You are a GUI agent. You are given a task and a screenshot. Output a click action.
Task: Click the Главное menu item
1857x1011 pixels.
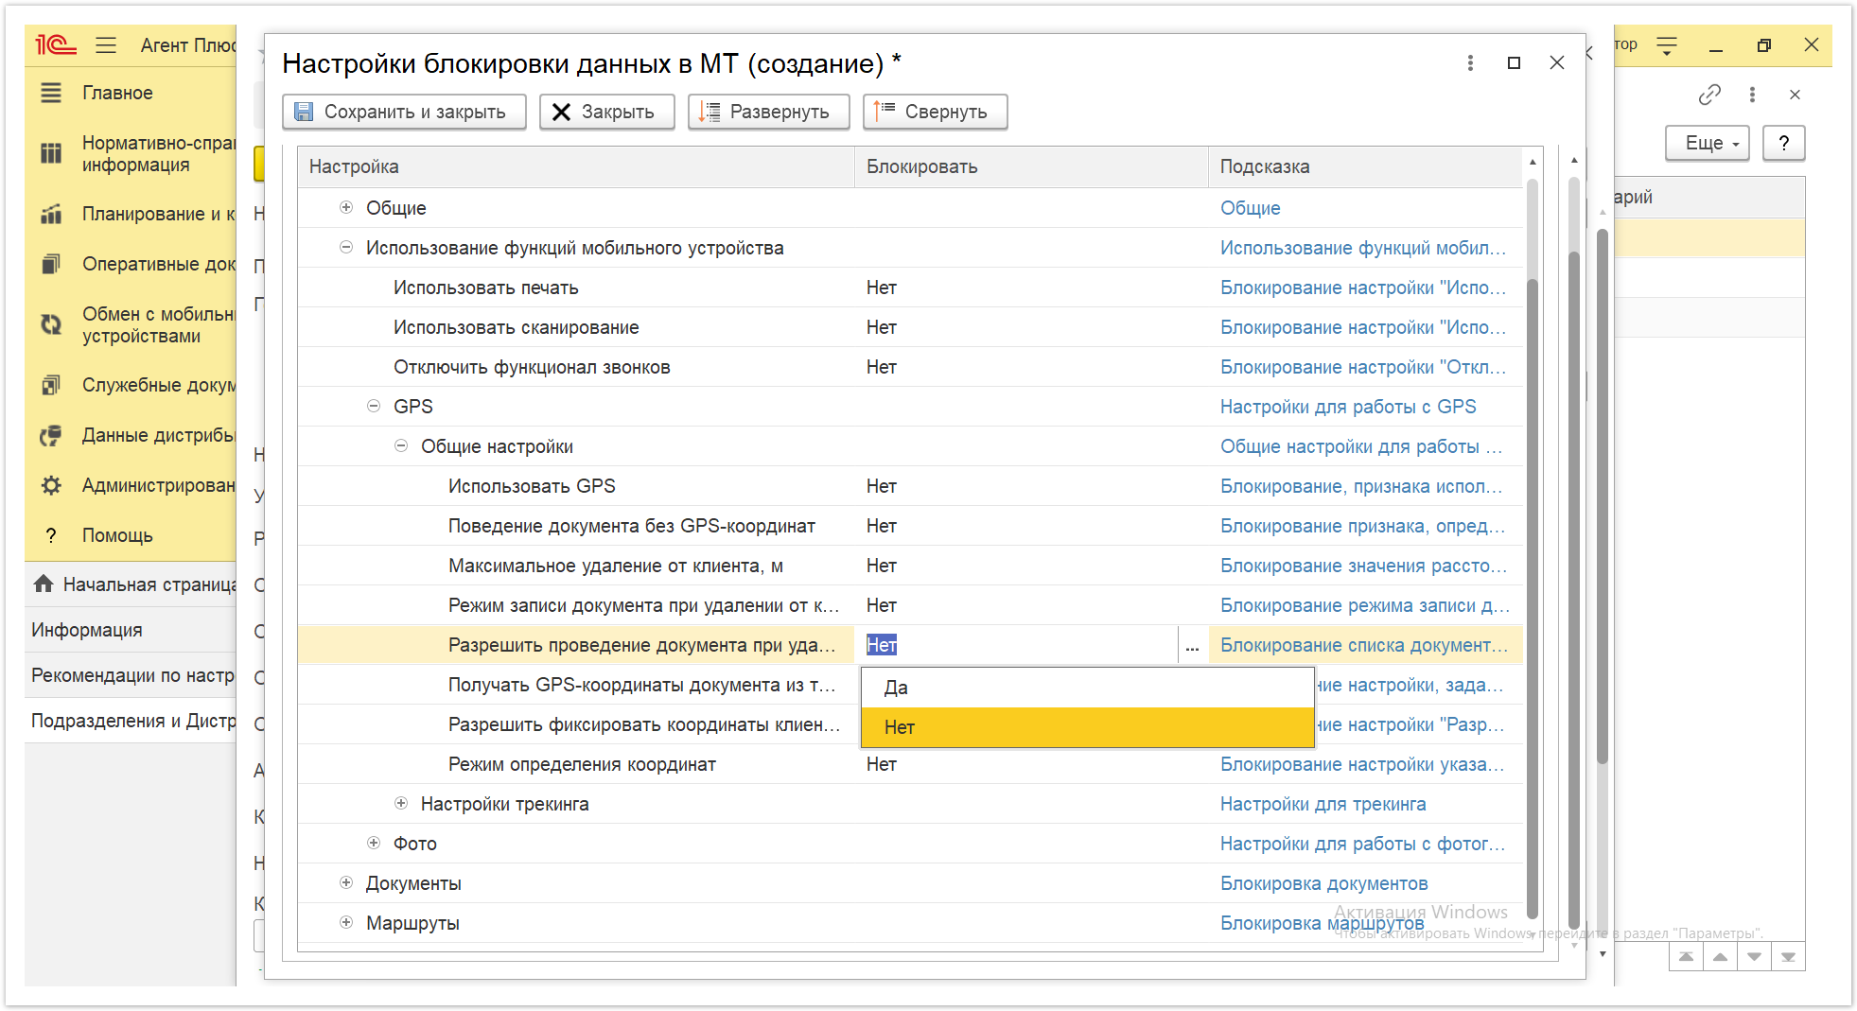pos(117,93)
